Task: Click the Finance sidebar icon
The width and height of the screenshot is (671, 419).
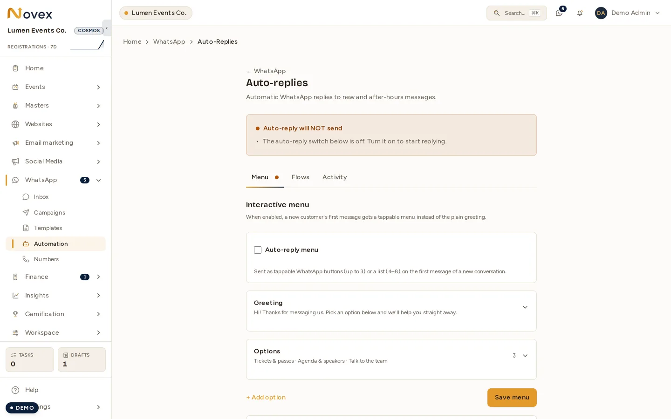Action: pyautogui.click(x=15, y=277)
